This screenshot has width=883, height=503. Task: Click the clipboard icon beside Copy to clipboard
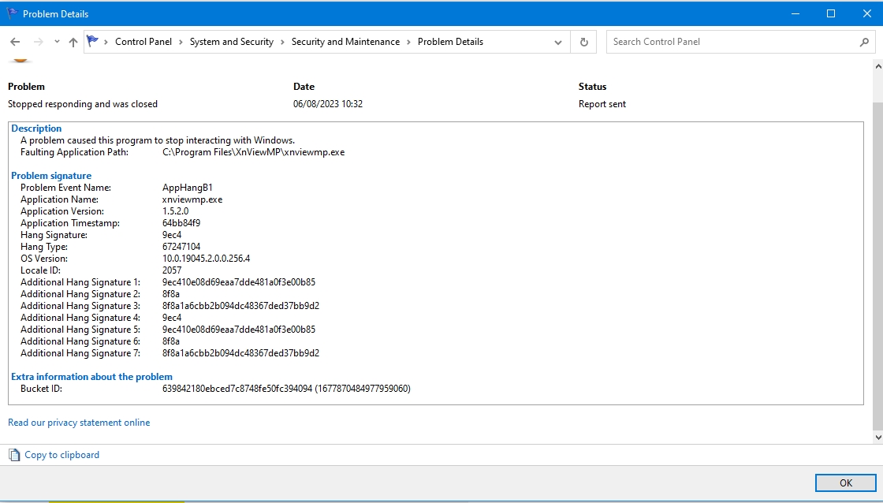[14, 455]
